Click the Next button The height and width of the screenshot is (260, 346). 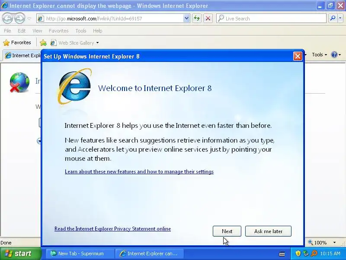coord(227,231)
